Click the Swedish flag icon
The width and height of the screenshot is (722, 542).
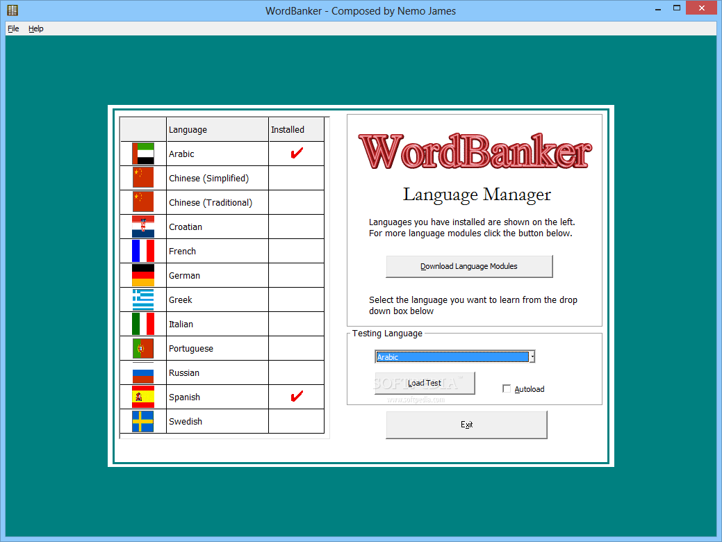tap(142, 421)
